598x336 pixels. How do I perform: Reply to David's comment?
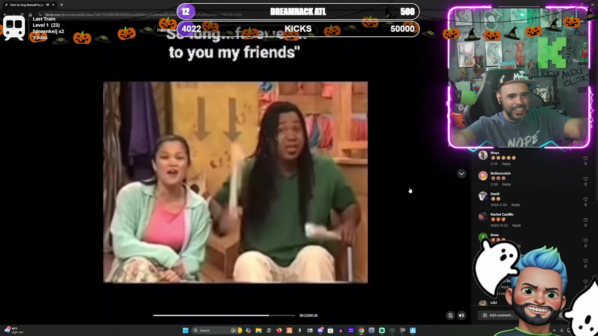click(515, 205)
